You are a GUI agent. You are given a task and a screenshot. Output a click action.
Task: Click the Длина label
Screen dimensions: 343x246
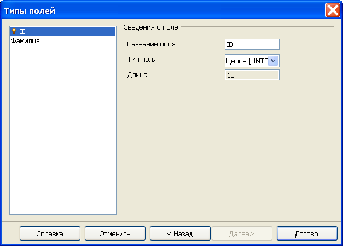click(137, 75)
